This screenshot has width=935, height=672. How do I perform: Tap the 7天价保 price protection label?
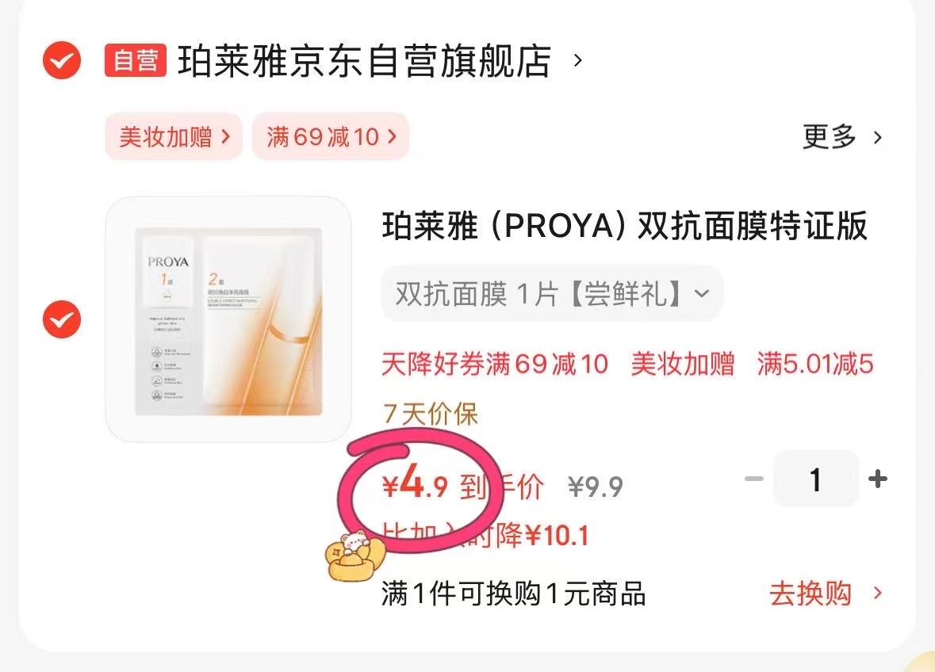pyautogui.click(x=430, y=414)
